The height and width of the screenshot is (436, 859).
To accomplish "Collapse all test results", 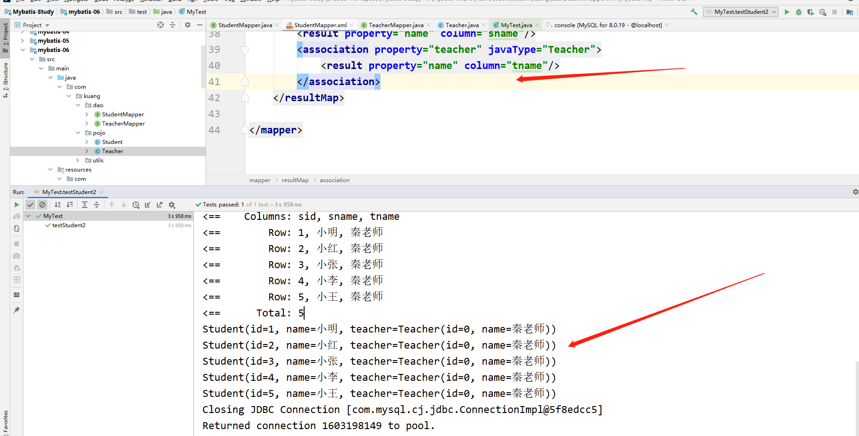I will click(97, 205).
